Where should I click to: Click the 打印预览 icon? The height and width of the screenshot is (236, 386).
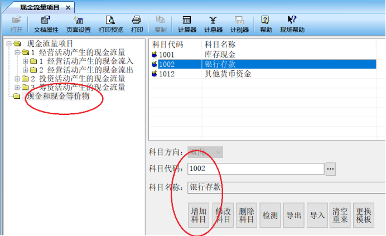(x=110, y=24)
